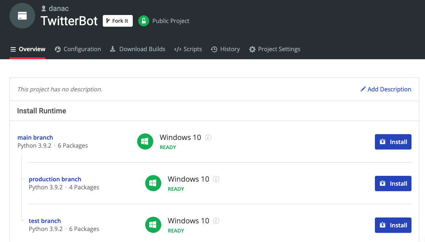Open the production branch page

pyautogui.click(x=55, y=179)
